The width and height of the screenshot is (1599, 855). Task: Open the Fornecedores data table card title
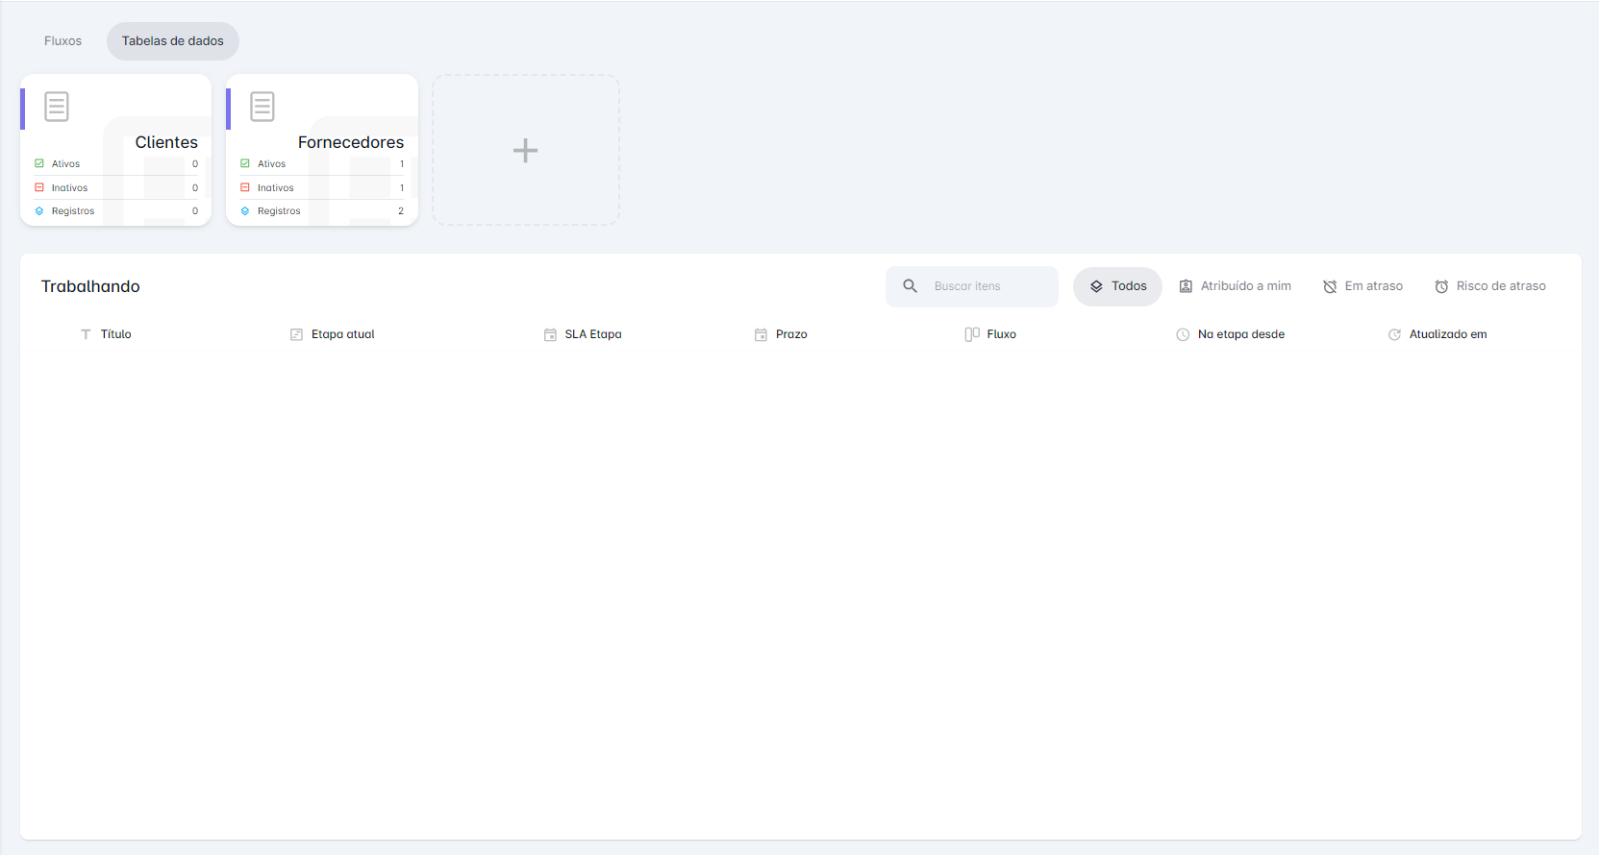pos(351,142)
